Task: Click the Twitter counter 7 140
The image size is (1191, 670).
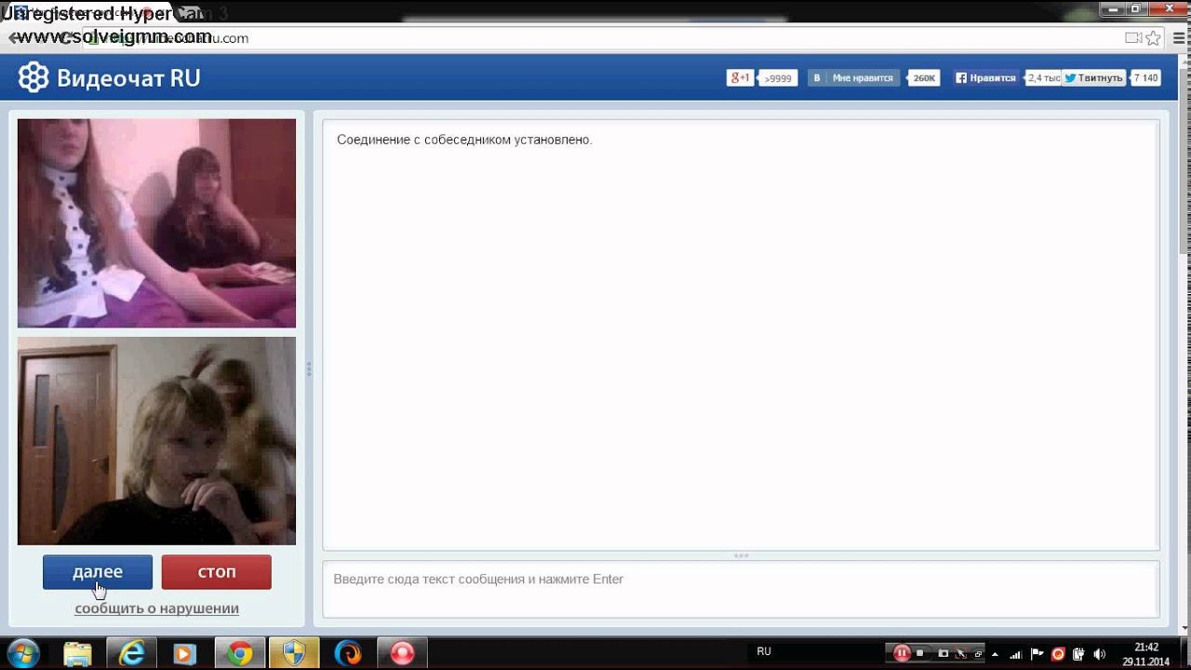Action: tap(1145, 78)
